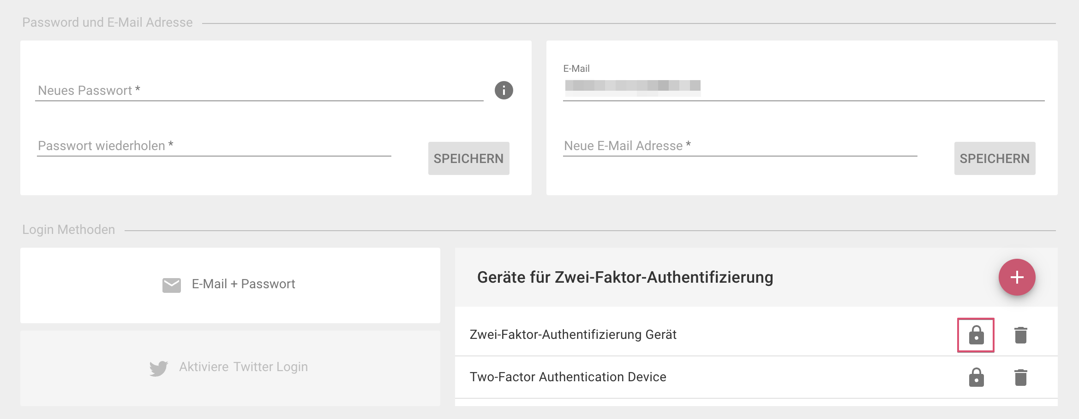This screenshot has height=419, width=1079.
Task: Delete the Zwei-Faktor-Authentifizierung Gerät device
Action: pos(1021,335)
